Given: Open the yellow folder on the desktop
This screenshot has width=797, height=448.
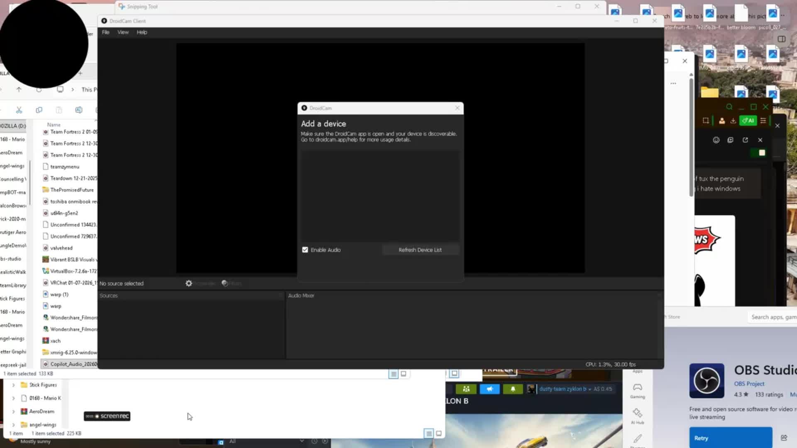Looking at the screenshot, I should pos(709,92).
